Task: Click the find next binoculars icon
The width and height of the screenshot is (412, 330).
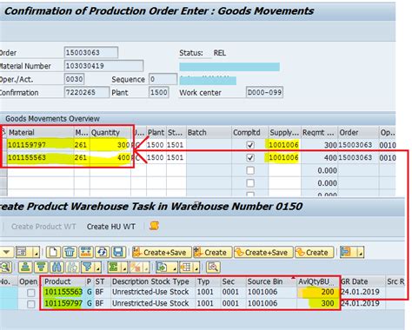Action: [x=72, y=267]
